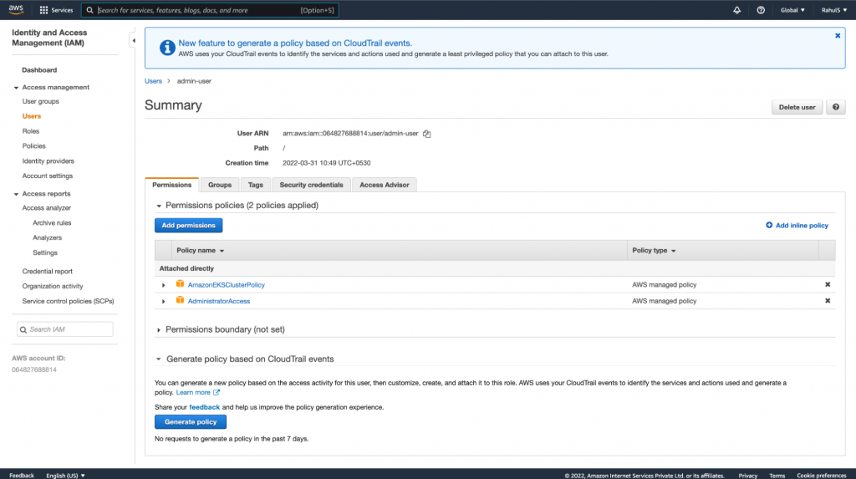Image resolution: width=856 pixels, height=479 pixels.
Task: Open the Learn more link
Action: 193,393
